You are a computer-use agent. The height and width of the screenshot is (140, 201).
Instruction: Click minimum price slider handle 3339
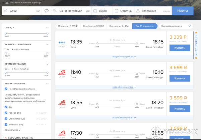tap(5, 34)
